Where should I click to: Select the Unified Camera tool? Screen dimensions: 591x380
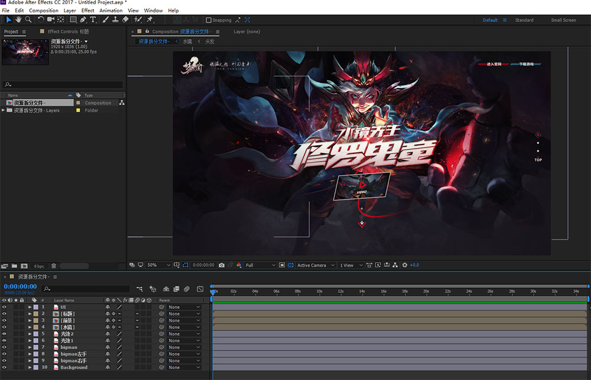pos(50,20)
